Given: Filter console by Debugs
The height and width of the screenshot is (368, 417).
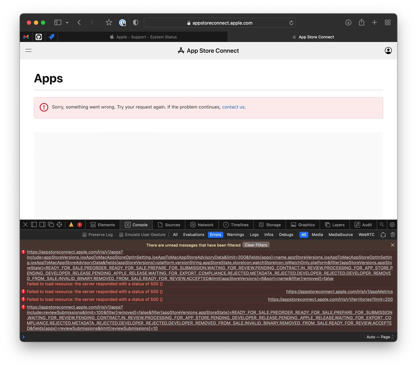Looking at the screenshot, I should (286, 235).
